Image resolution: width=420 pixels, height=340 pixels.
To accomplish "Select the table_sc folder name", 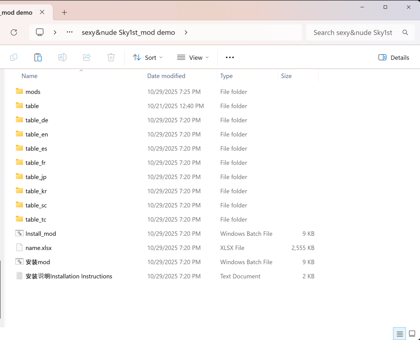I will click(36, 205).
